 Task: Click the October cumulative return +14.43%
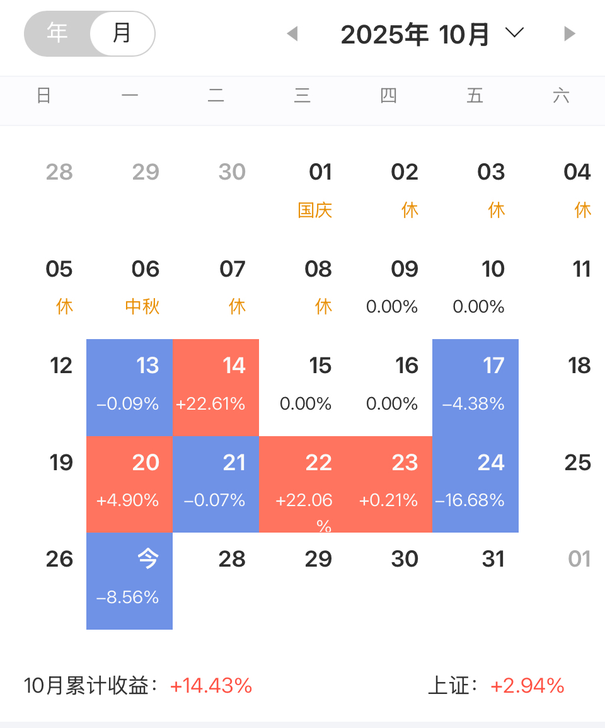pos(211,686)
